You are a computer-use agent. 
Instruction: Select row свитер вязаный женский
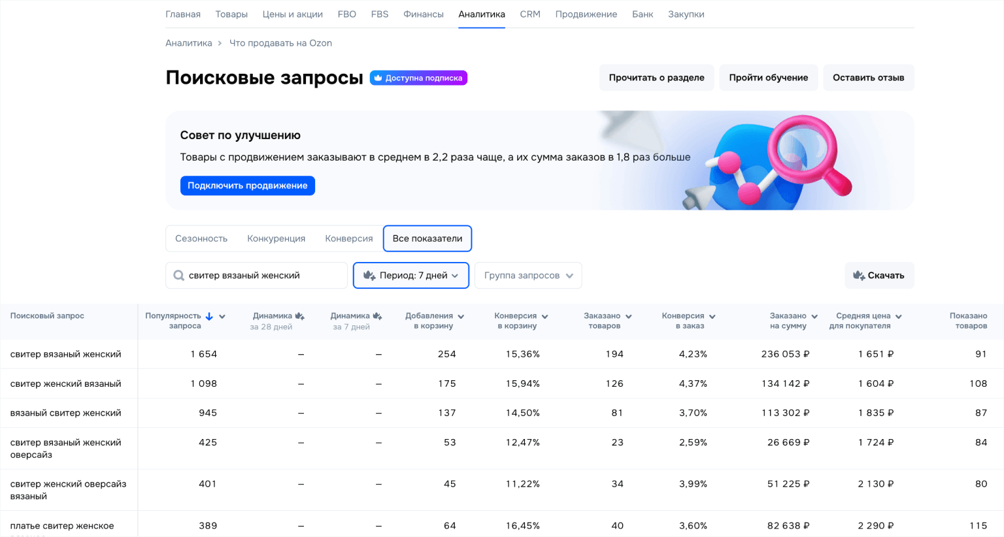(502, 354)
